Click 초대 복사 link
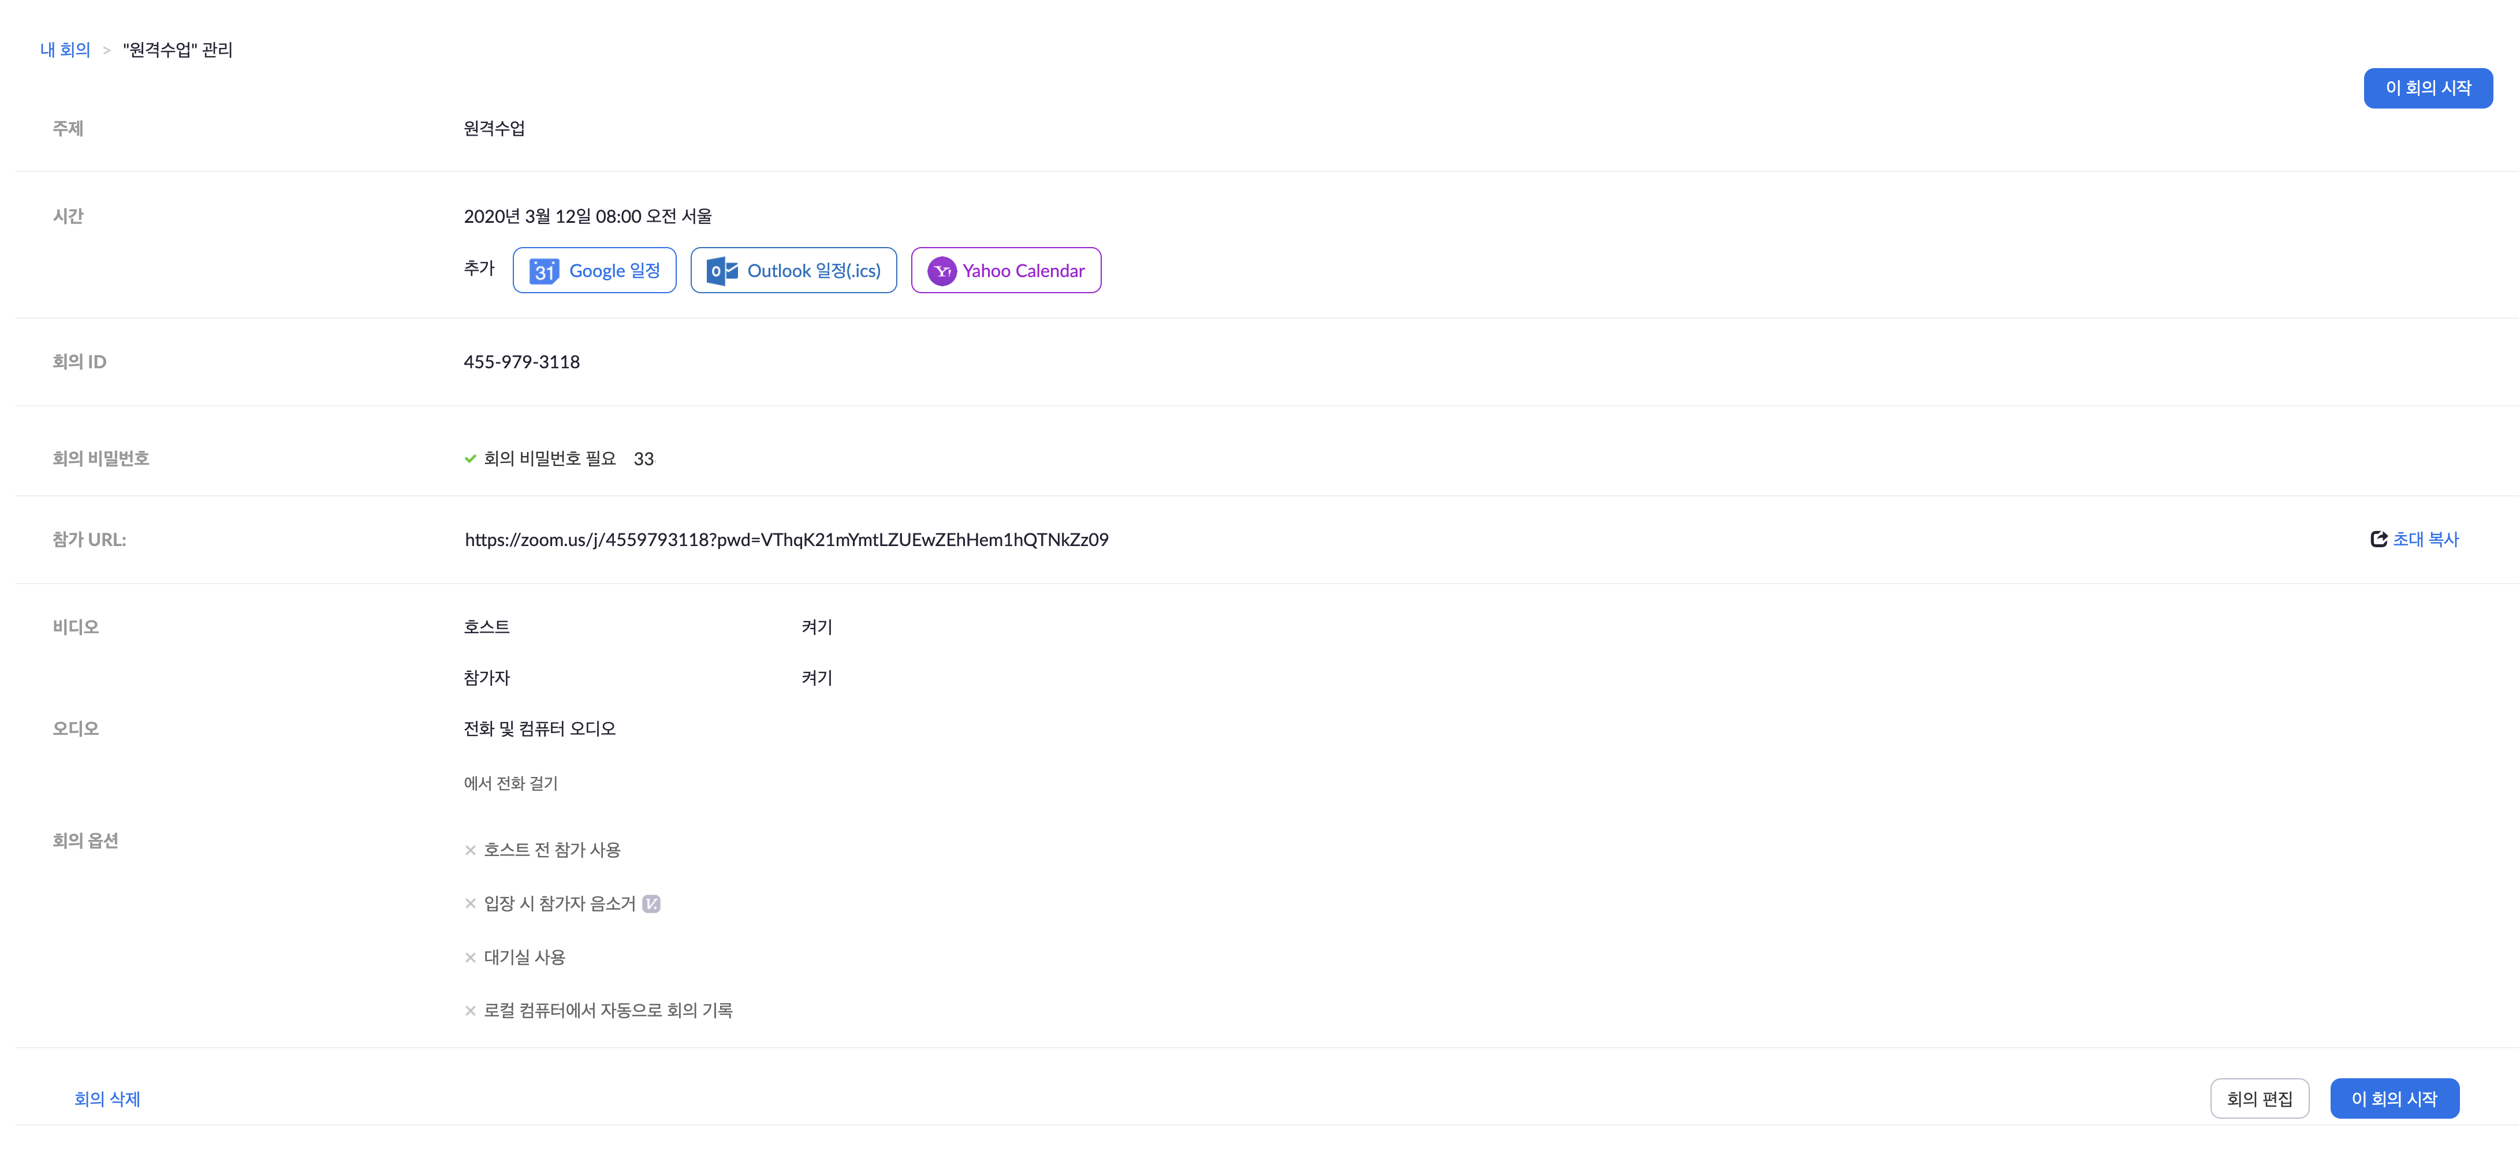This screenshot has width=2520, height=1151. point(2425,539)
